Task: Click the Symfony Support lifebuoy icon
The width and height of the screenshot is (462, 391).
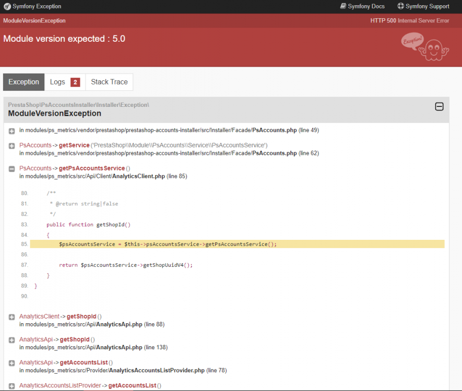Action: (x=400, y=6)
